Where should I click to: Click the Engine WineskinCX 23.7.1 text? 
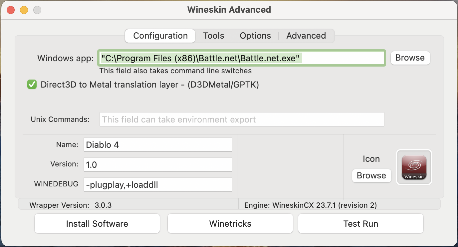tap(311, 205)
